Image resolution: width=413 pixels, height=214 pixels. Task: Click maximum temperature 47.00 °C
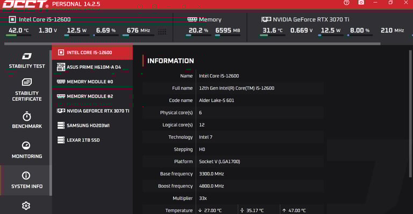297,211
